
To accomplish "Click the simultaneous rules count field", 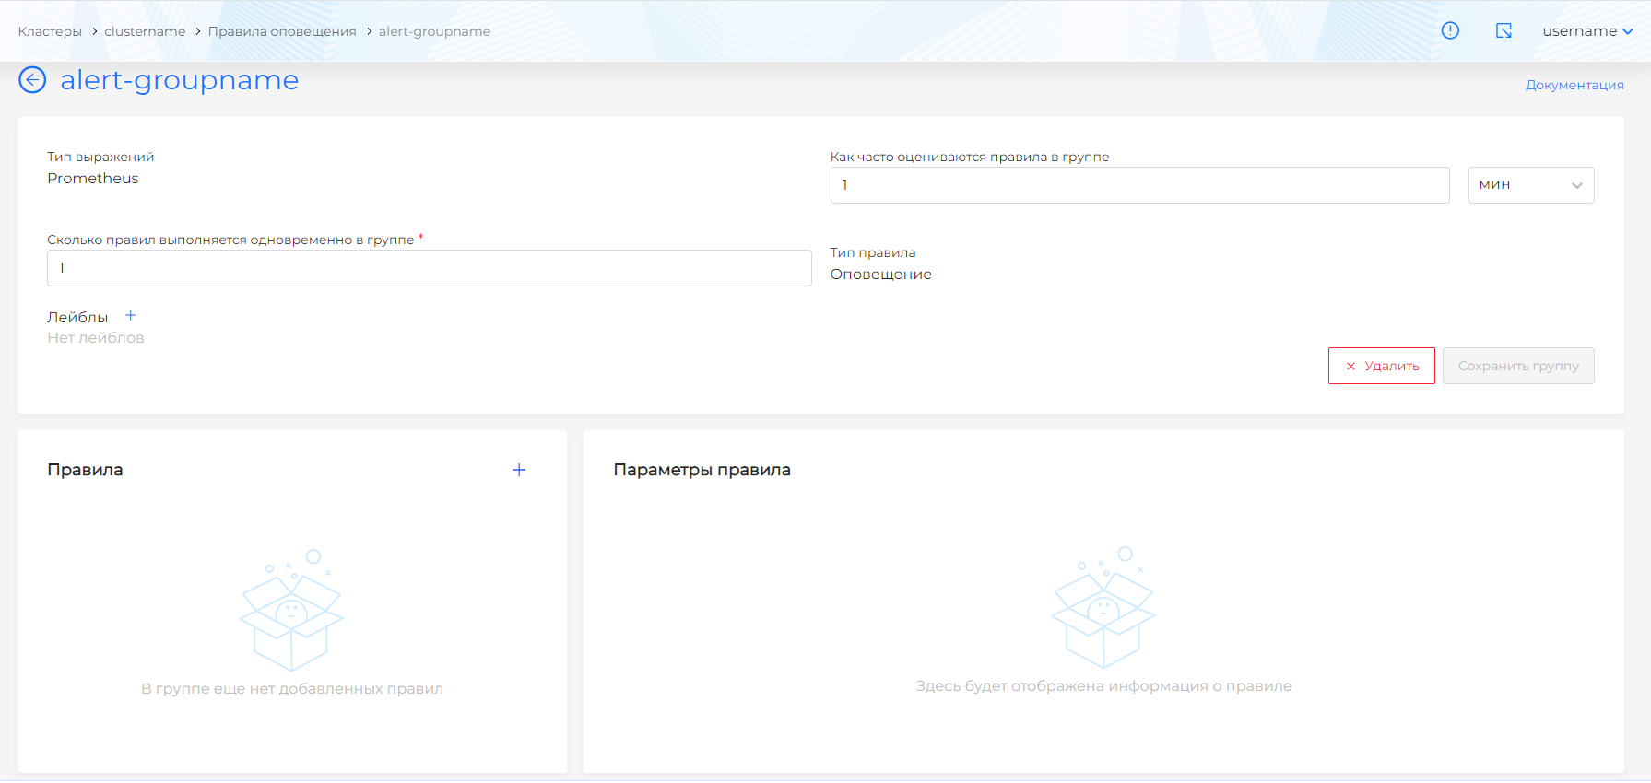I will 429,268.
